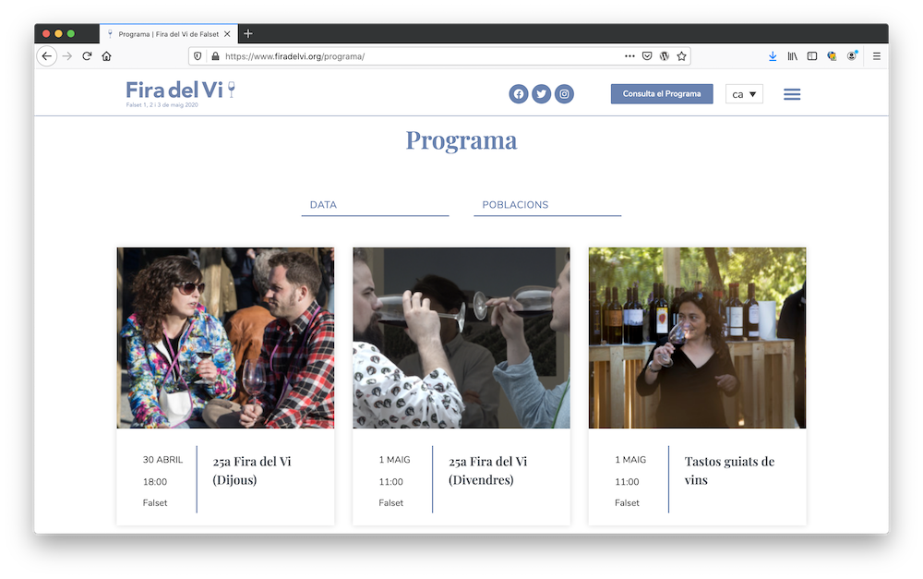Click the Fira del Vi logo

point(180,91)
